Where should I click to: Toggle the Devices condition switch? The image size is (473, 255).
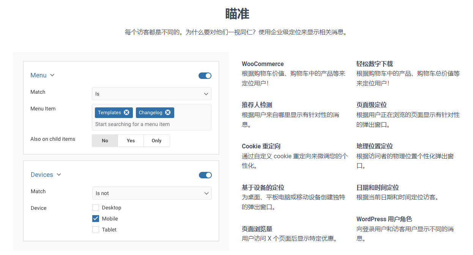(205, 175)
